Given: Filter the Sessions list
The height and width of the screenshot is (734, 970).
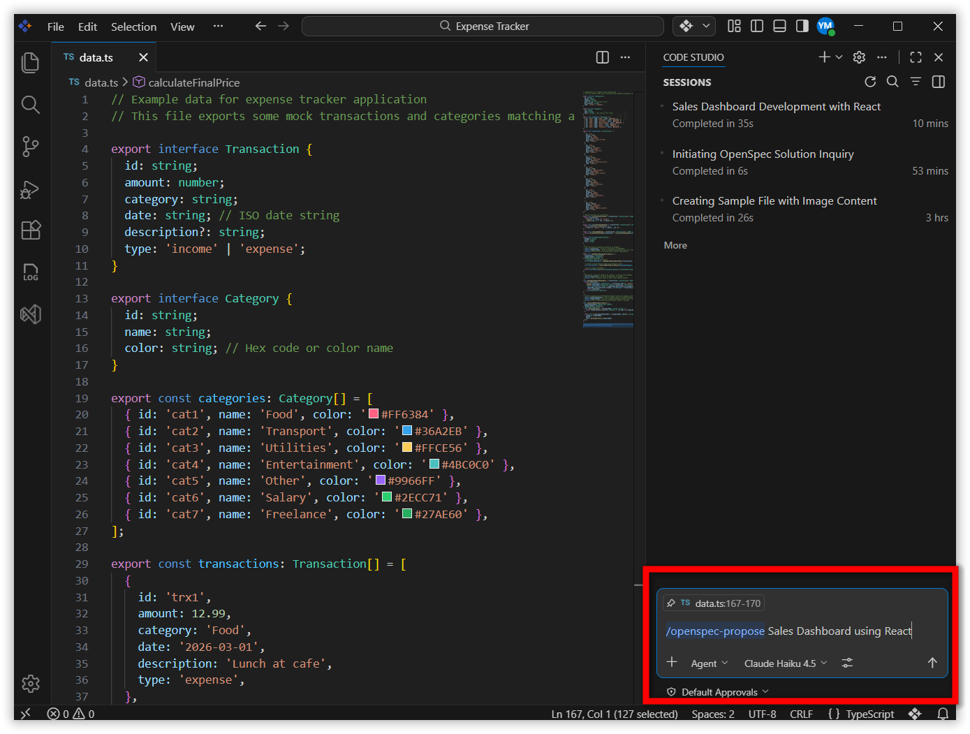Looking at the screenshot, I should click(x=916, y=82).
